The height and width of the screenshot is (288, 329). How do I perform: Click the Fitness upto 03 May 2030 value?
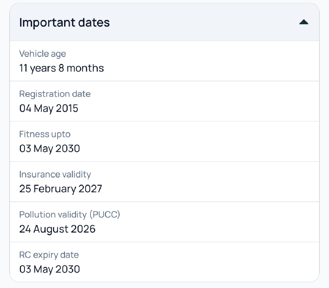50,148
